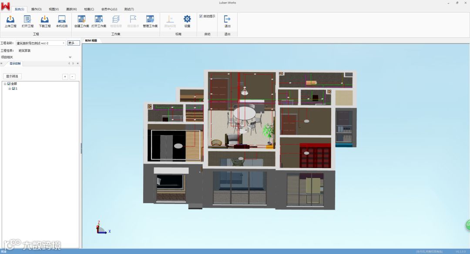Screen dimensions: 470x254
Task: Jump to the last panel tab arrow
Action: (77, 63)
